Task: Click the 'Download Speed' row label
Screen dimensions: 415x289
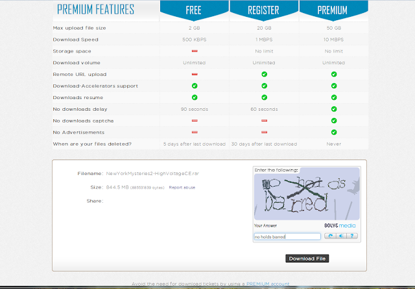Action: click(x=75, y=40)
